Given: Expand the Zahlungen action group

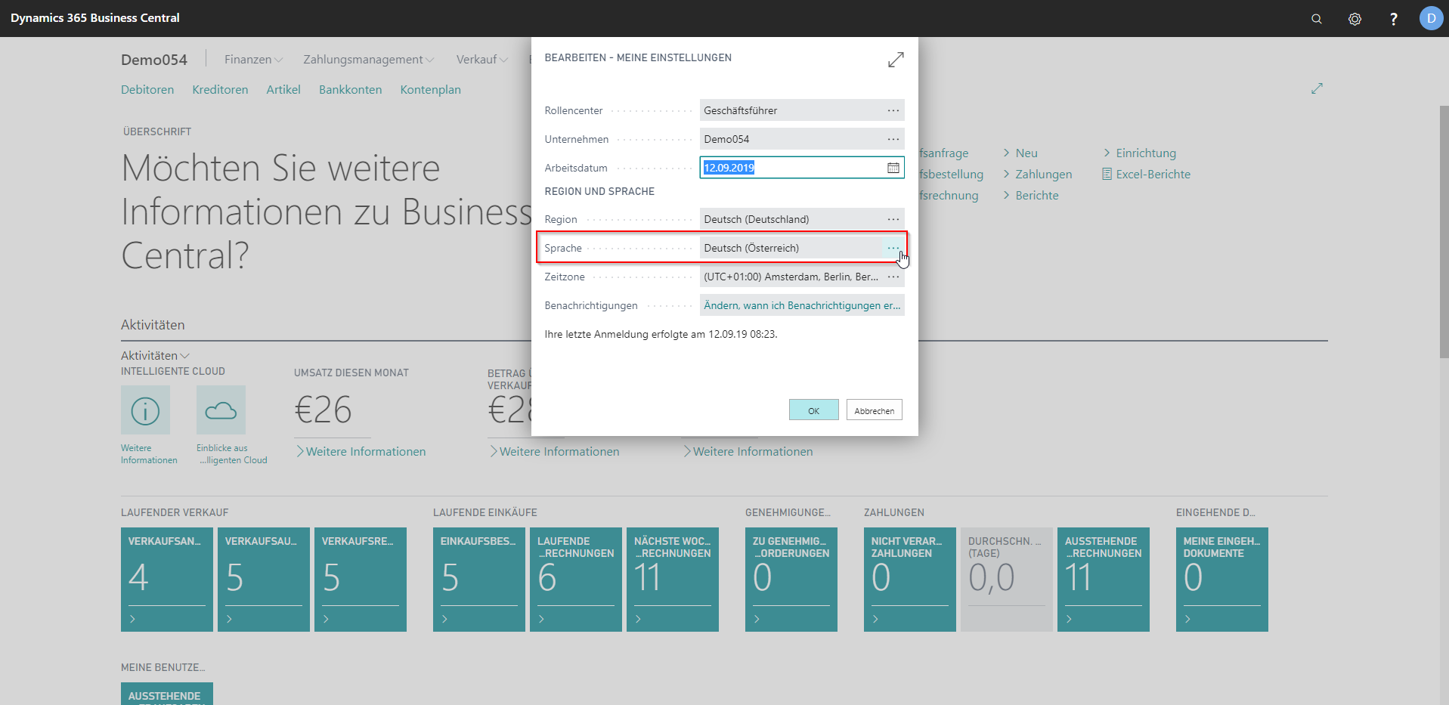Looking at the screenshot, I should click(1038, 174).
